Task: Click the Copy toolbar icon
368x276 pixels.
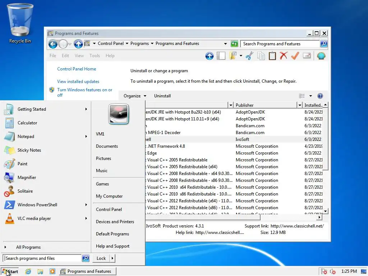Action: (261, 56)
